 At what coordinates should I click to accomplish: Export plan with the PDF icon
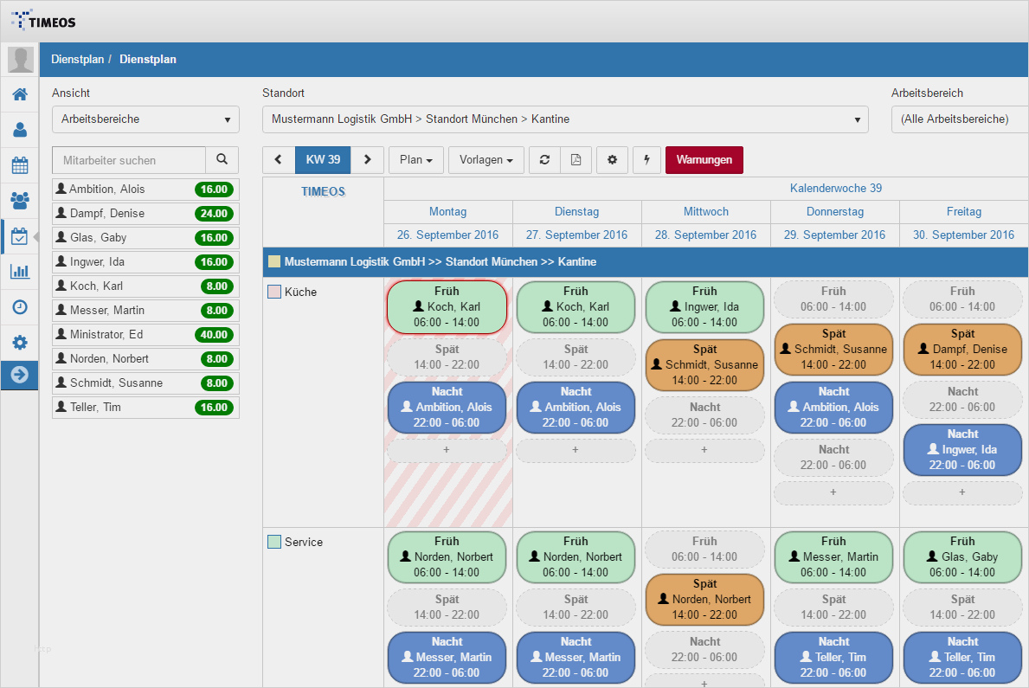576,160
